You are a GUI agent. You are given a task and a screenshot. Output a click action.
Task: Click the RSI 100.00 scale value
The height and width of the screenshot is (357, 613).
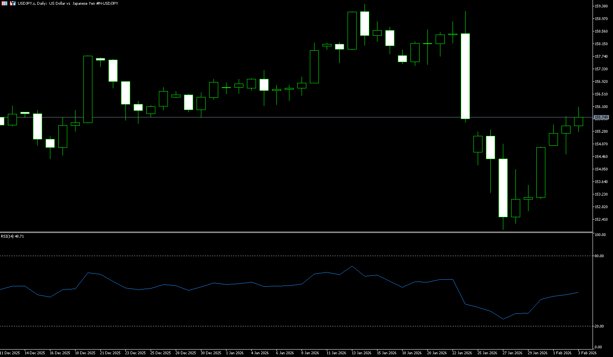600,235
